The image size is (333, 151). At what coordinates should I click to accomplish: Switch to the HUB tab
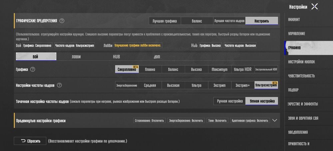point(116,57)
